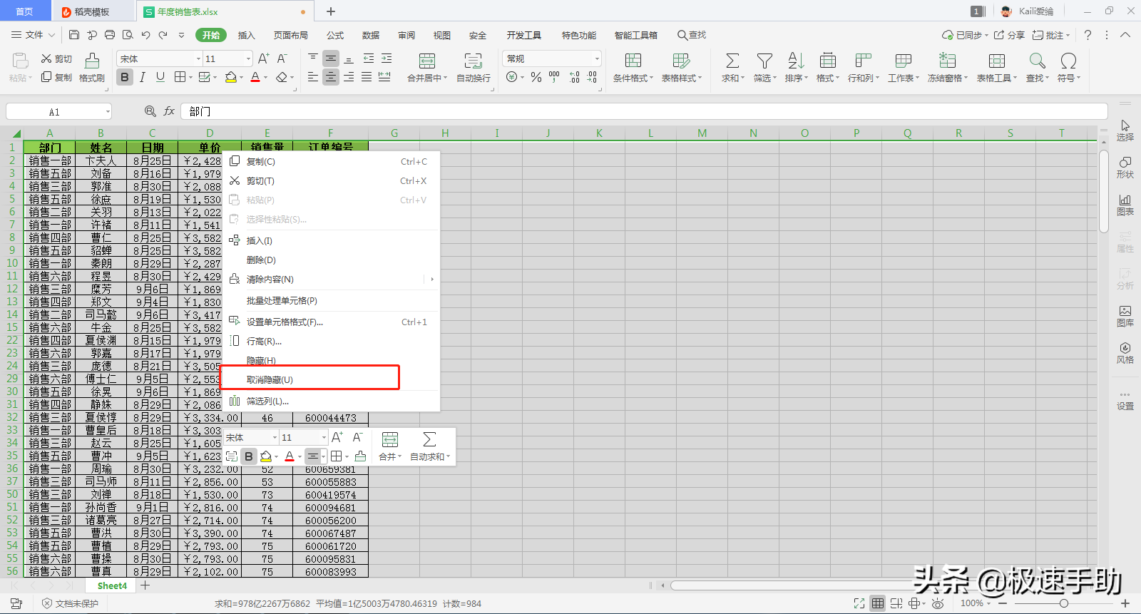Select column header G
Image resolution: width=1141 pixels, height=614 pixels.
[x=394, y=133]
